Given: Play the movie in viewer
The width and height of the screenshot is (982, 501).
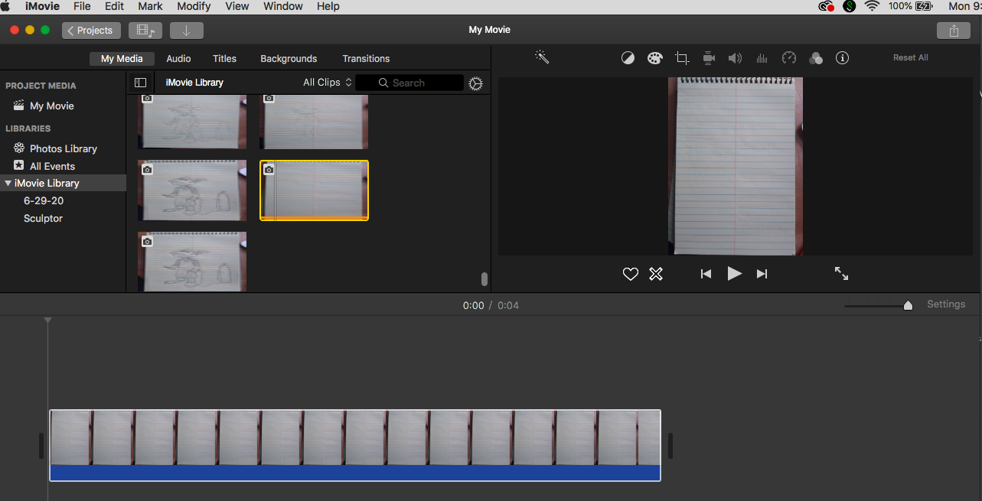Looking at the screenshot, I should 734,273.
